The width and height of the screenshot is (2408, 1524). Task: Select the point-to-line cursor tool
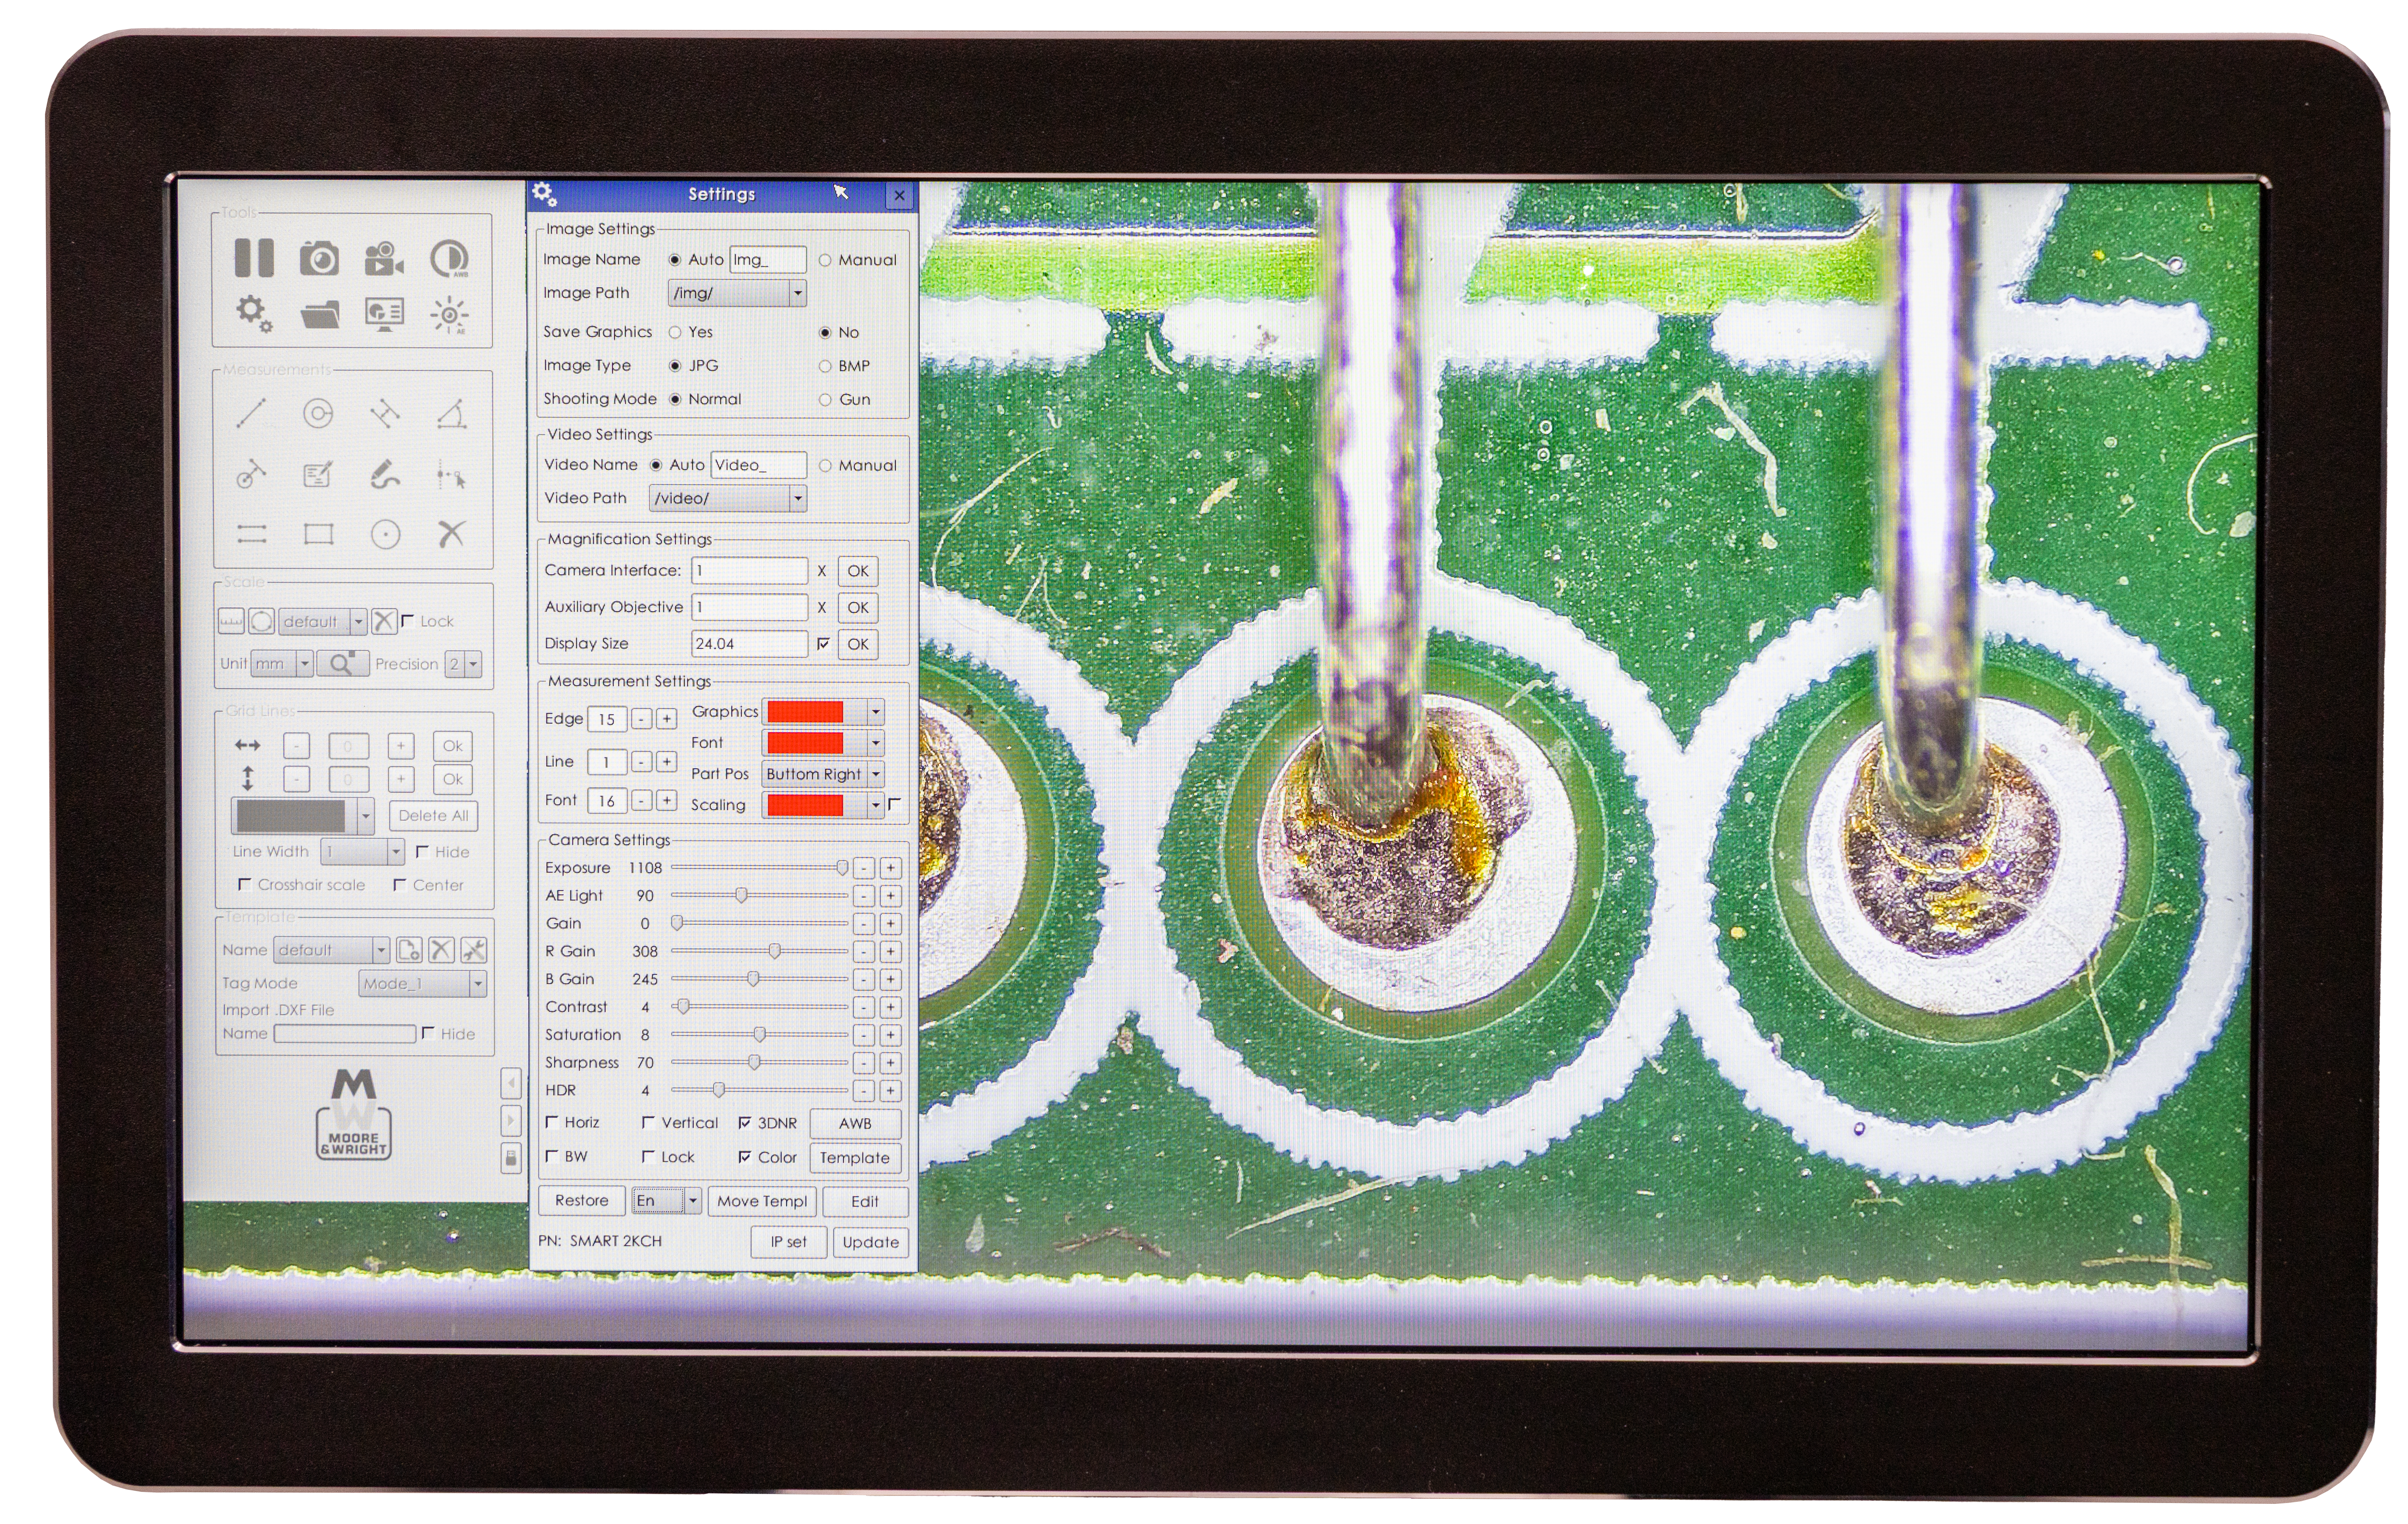(x=451, y=475)
